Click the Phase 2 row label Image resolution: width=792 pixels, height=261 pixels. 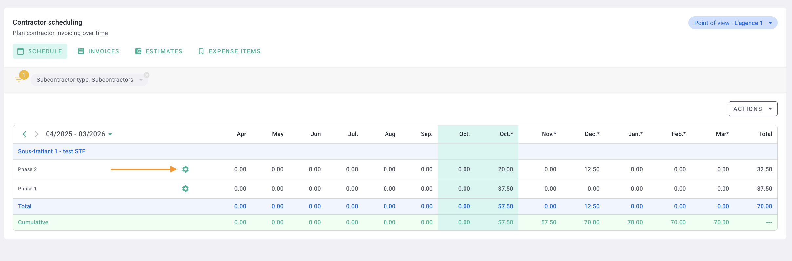(28, 169)
